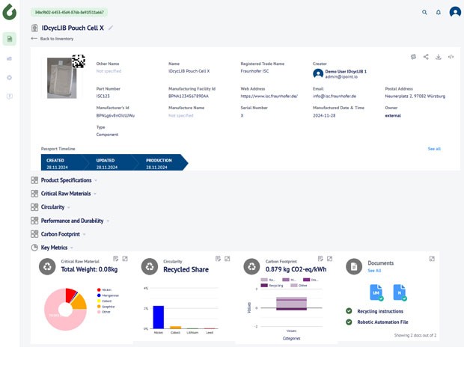Copy the green passport ID badge
This screenshot has width=464, height=374.
[70, 13]
